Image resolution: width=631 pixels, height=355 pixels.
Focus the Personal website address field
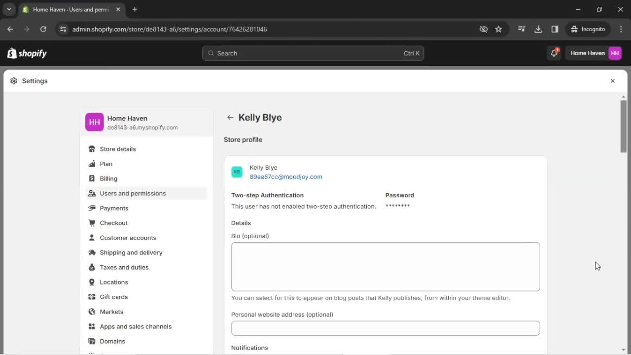(386, 328)
